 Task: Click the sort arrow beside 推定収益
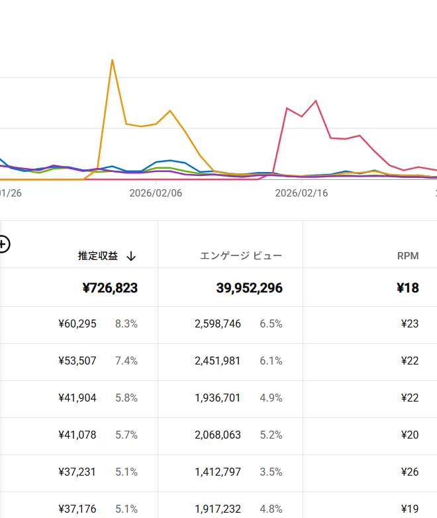point(131,256)
